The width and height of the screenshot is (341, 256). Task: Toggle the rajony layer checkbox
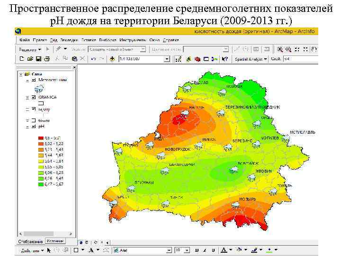pos(34,109)
